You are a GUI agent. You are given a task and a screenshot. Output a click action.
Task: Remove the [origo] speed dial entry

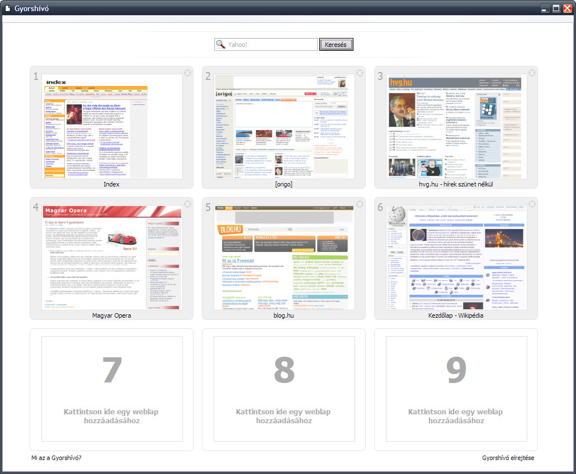(360, 73)
